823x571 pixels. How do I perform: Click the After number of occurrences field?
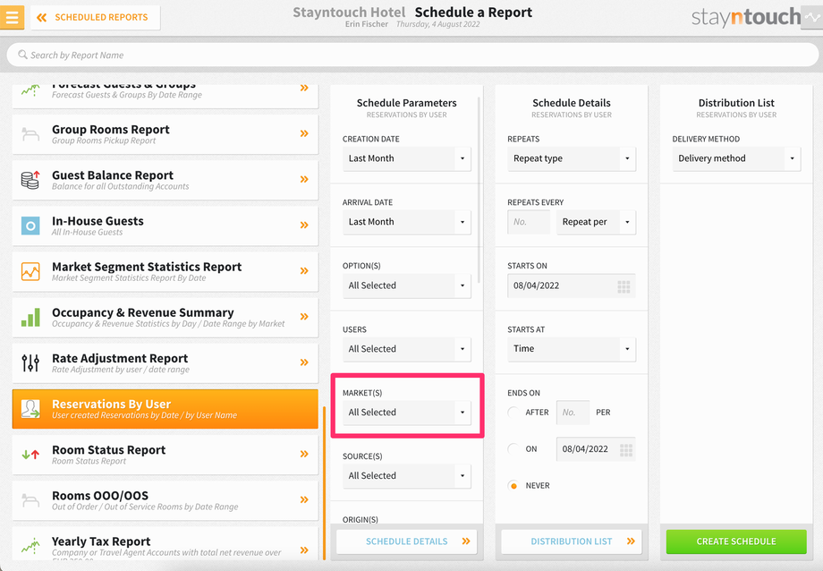pos(573,413)
